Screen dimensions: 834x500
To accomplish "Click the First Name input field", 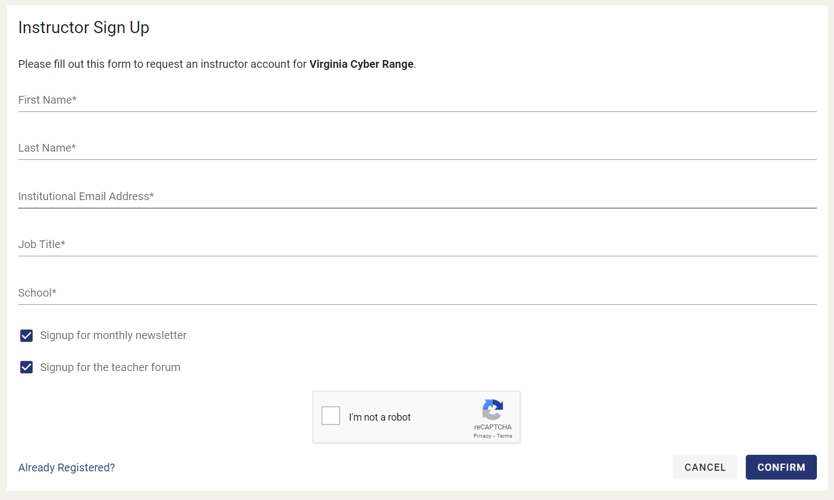I will coord(417,100).
